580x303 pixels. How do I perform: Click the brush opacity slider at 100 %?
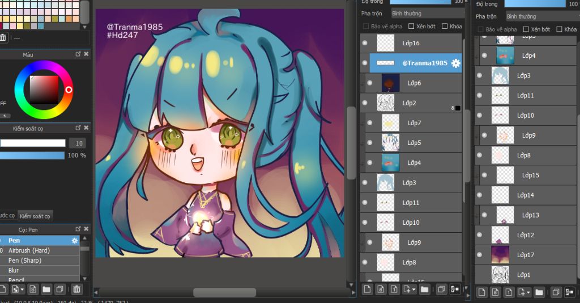coord(32,155)
